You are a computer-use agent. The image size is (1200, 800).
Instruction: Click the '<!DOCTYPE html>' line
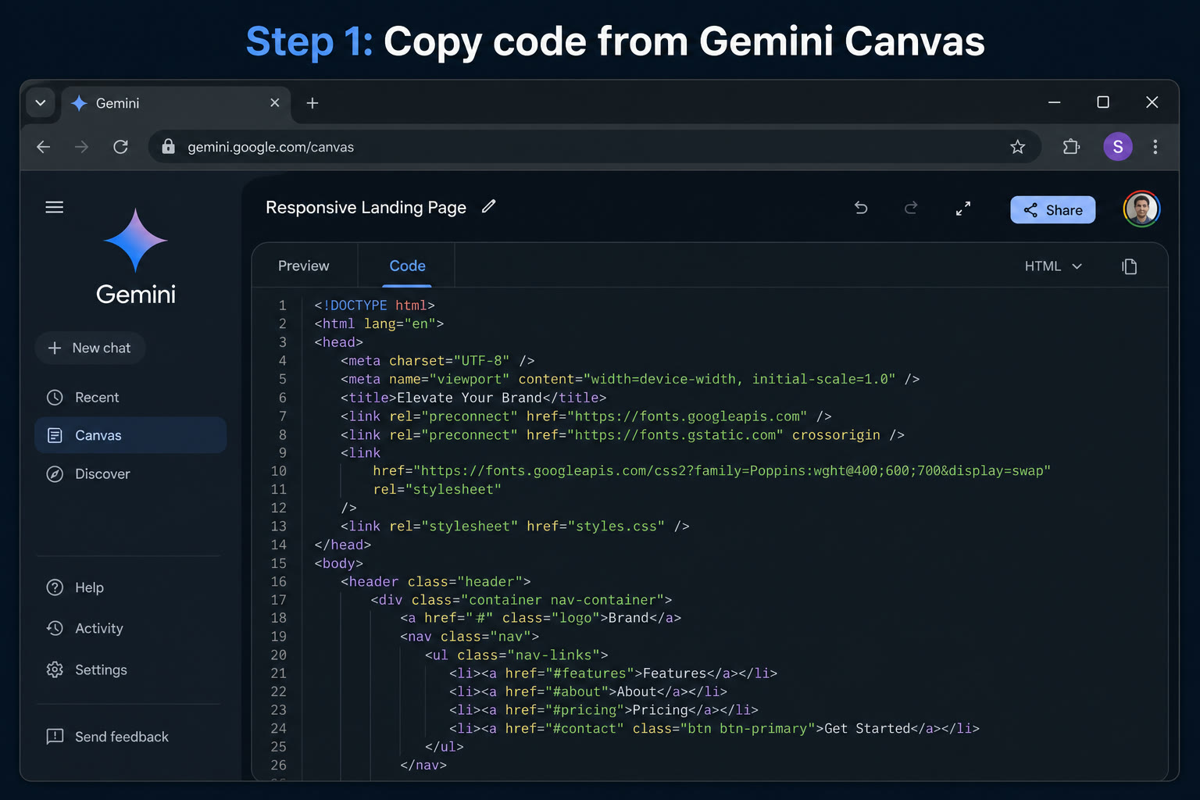[x=374, y=305]
